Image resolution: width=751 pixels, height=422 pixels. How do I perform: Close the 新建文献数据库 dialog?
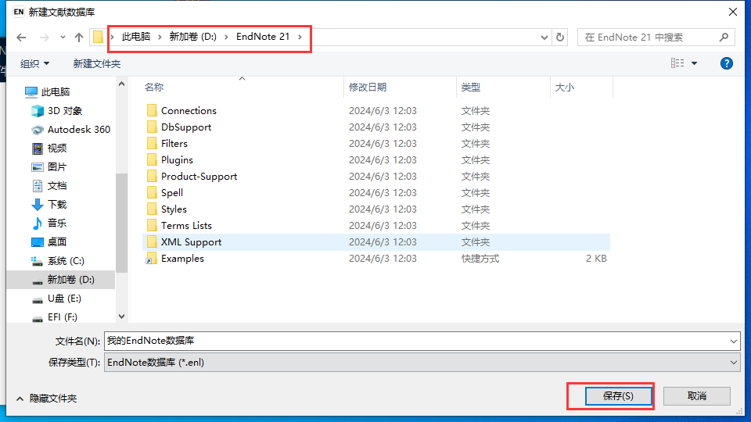tap(733, 12)
